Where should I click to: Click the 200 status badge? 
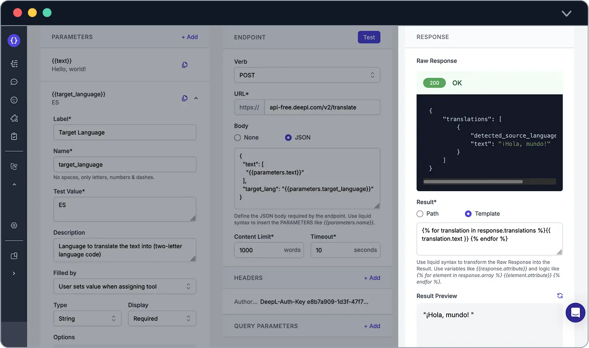point(434,83)
